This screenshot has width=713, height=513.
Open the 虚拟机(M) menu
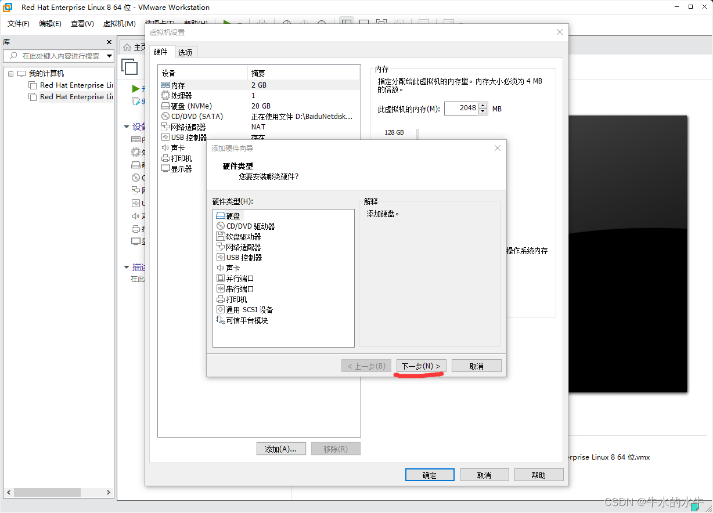119,24
